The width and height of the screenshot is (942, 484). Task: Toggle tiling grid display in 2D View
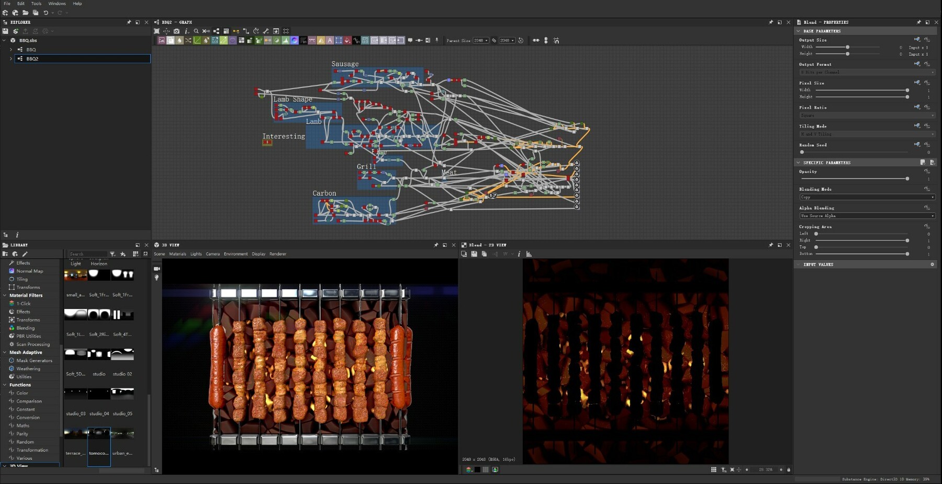click(714, 469)
